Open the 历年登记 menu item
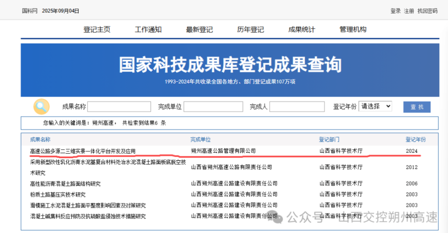This screenshot has height=233, width=448. (250, 29)
